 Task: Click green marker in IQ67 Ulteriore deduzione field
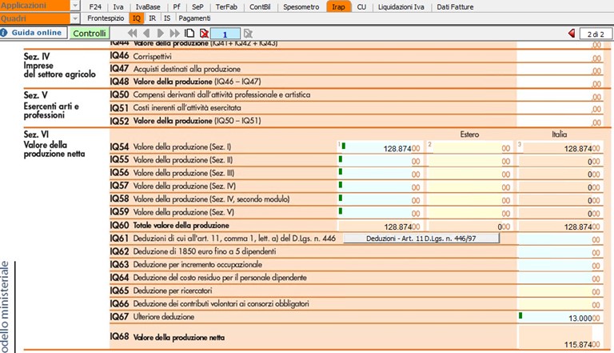(520, 315)
